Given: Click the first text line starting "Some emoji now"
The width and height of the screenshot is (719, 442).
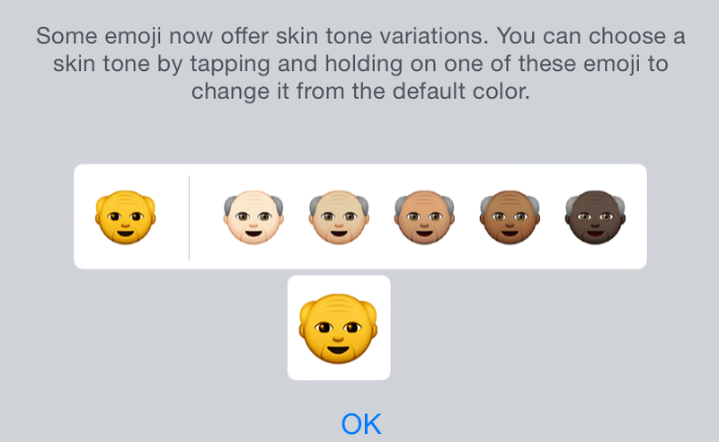Looking at the screenshot, I should [360, 36].
